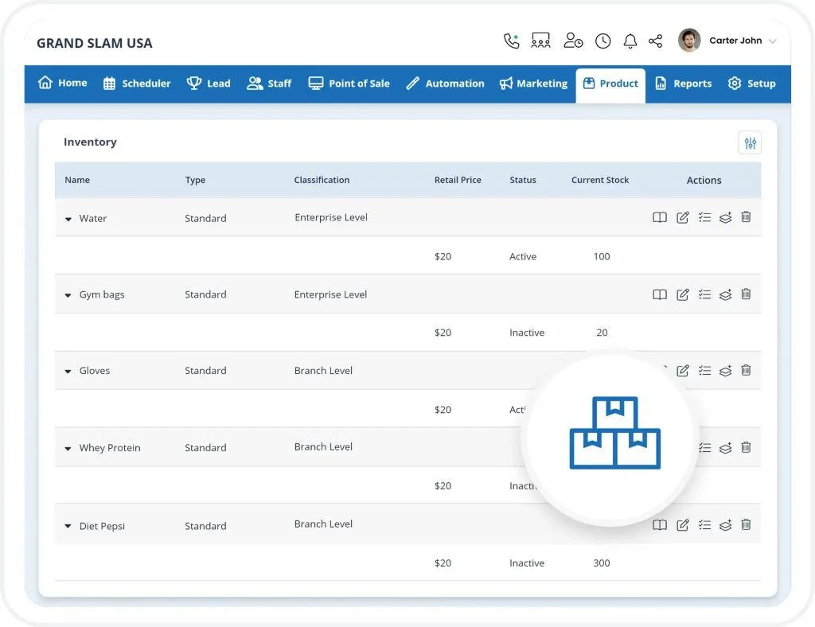
Task: Add stock layers icon for Water
Action: 726,217
